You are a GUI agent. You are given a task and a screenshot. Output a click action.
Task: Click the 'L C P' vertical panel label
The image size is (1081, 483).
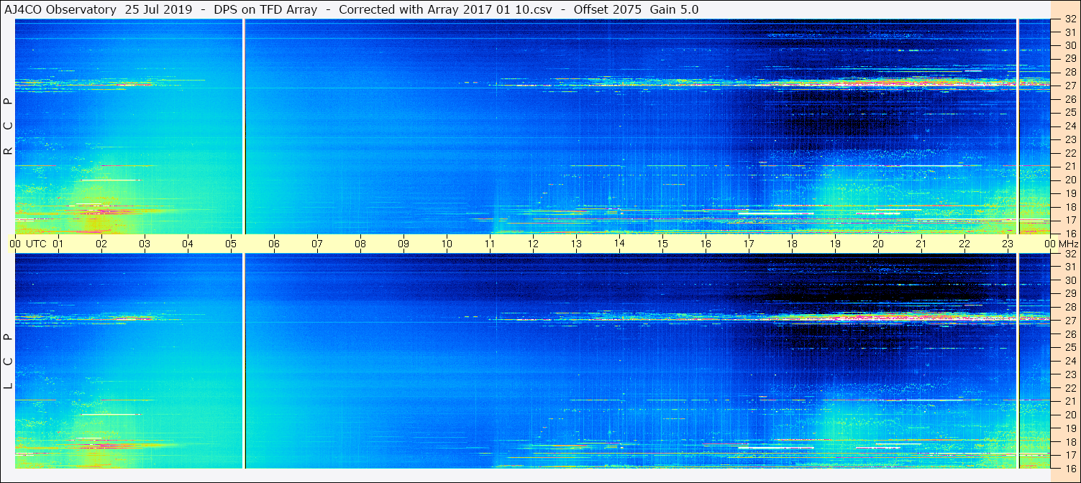click(x=8, y=362)
